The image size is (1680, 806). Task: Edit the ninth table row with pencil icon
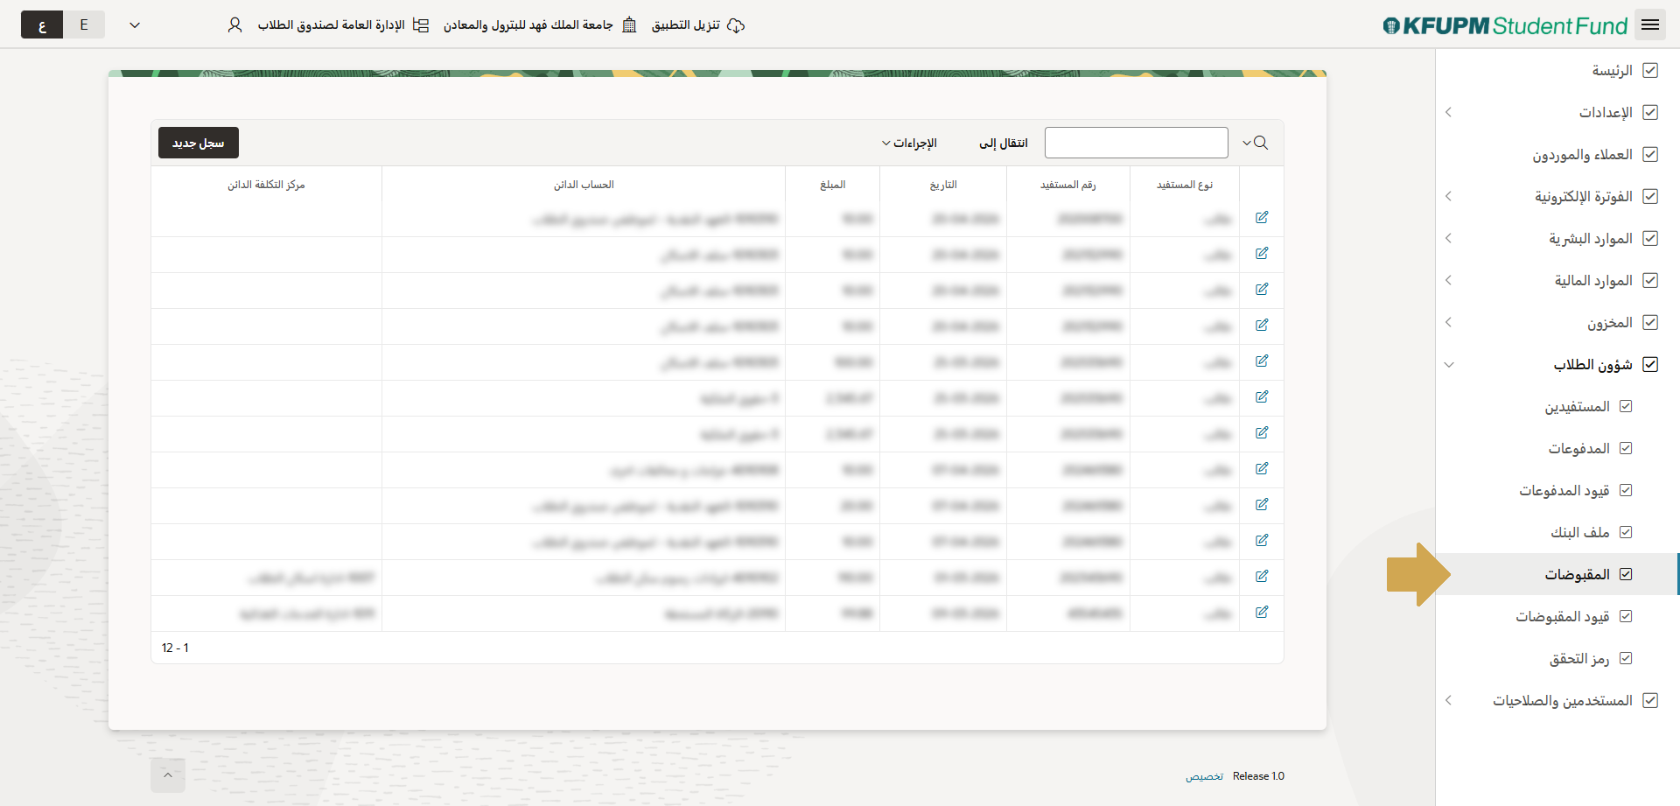point(1262,504)
